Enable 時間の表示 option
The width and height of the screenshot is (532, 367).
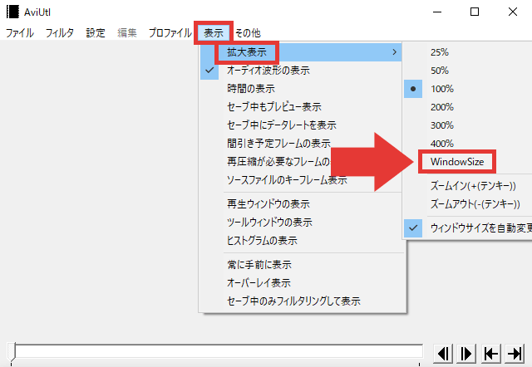point(301,89)
